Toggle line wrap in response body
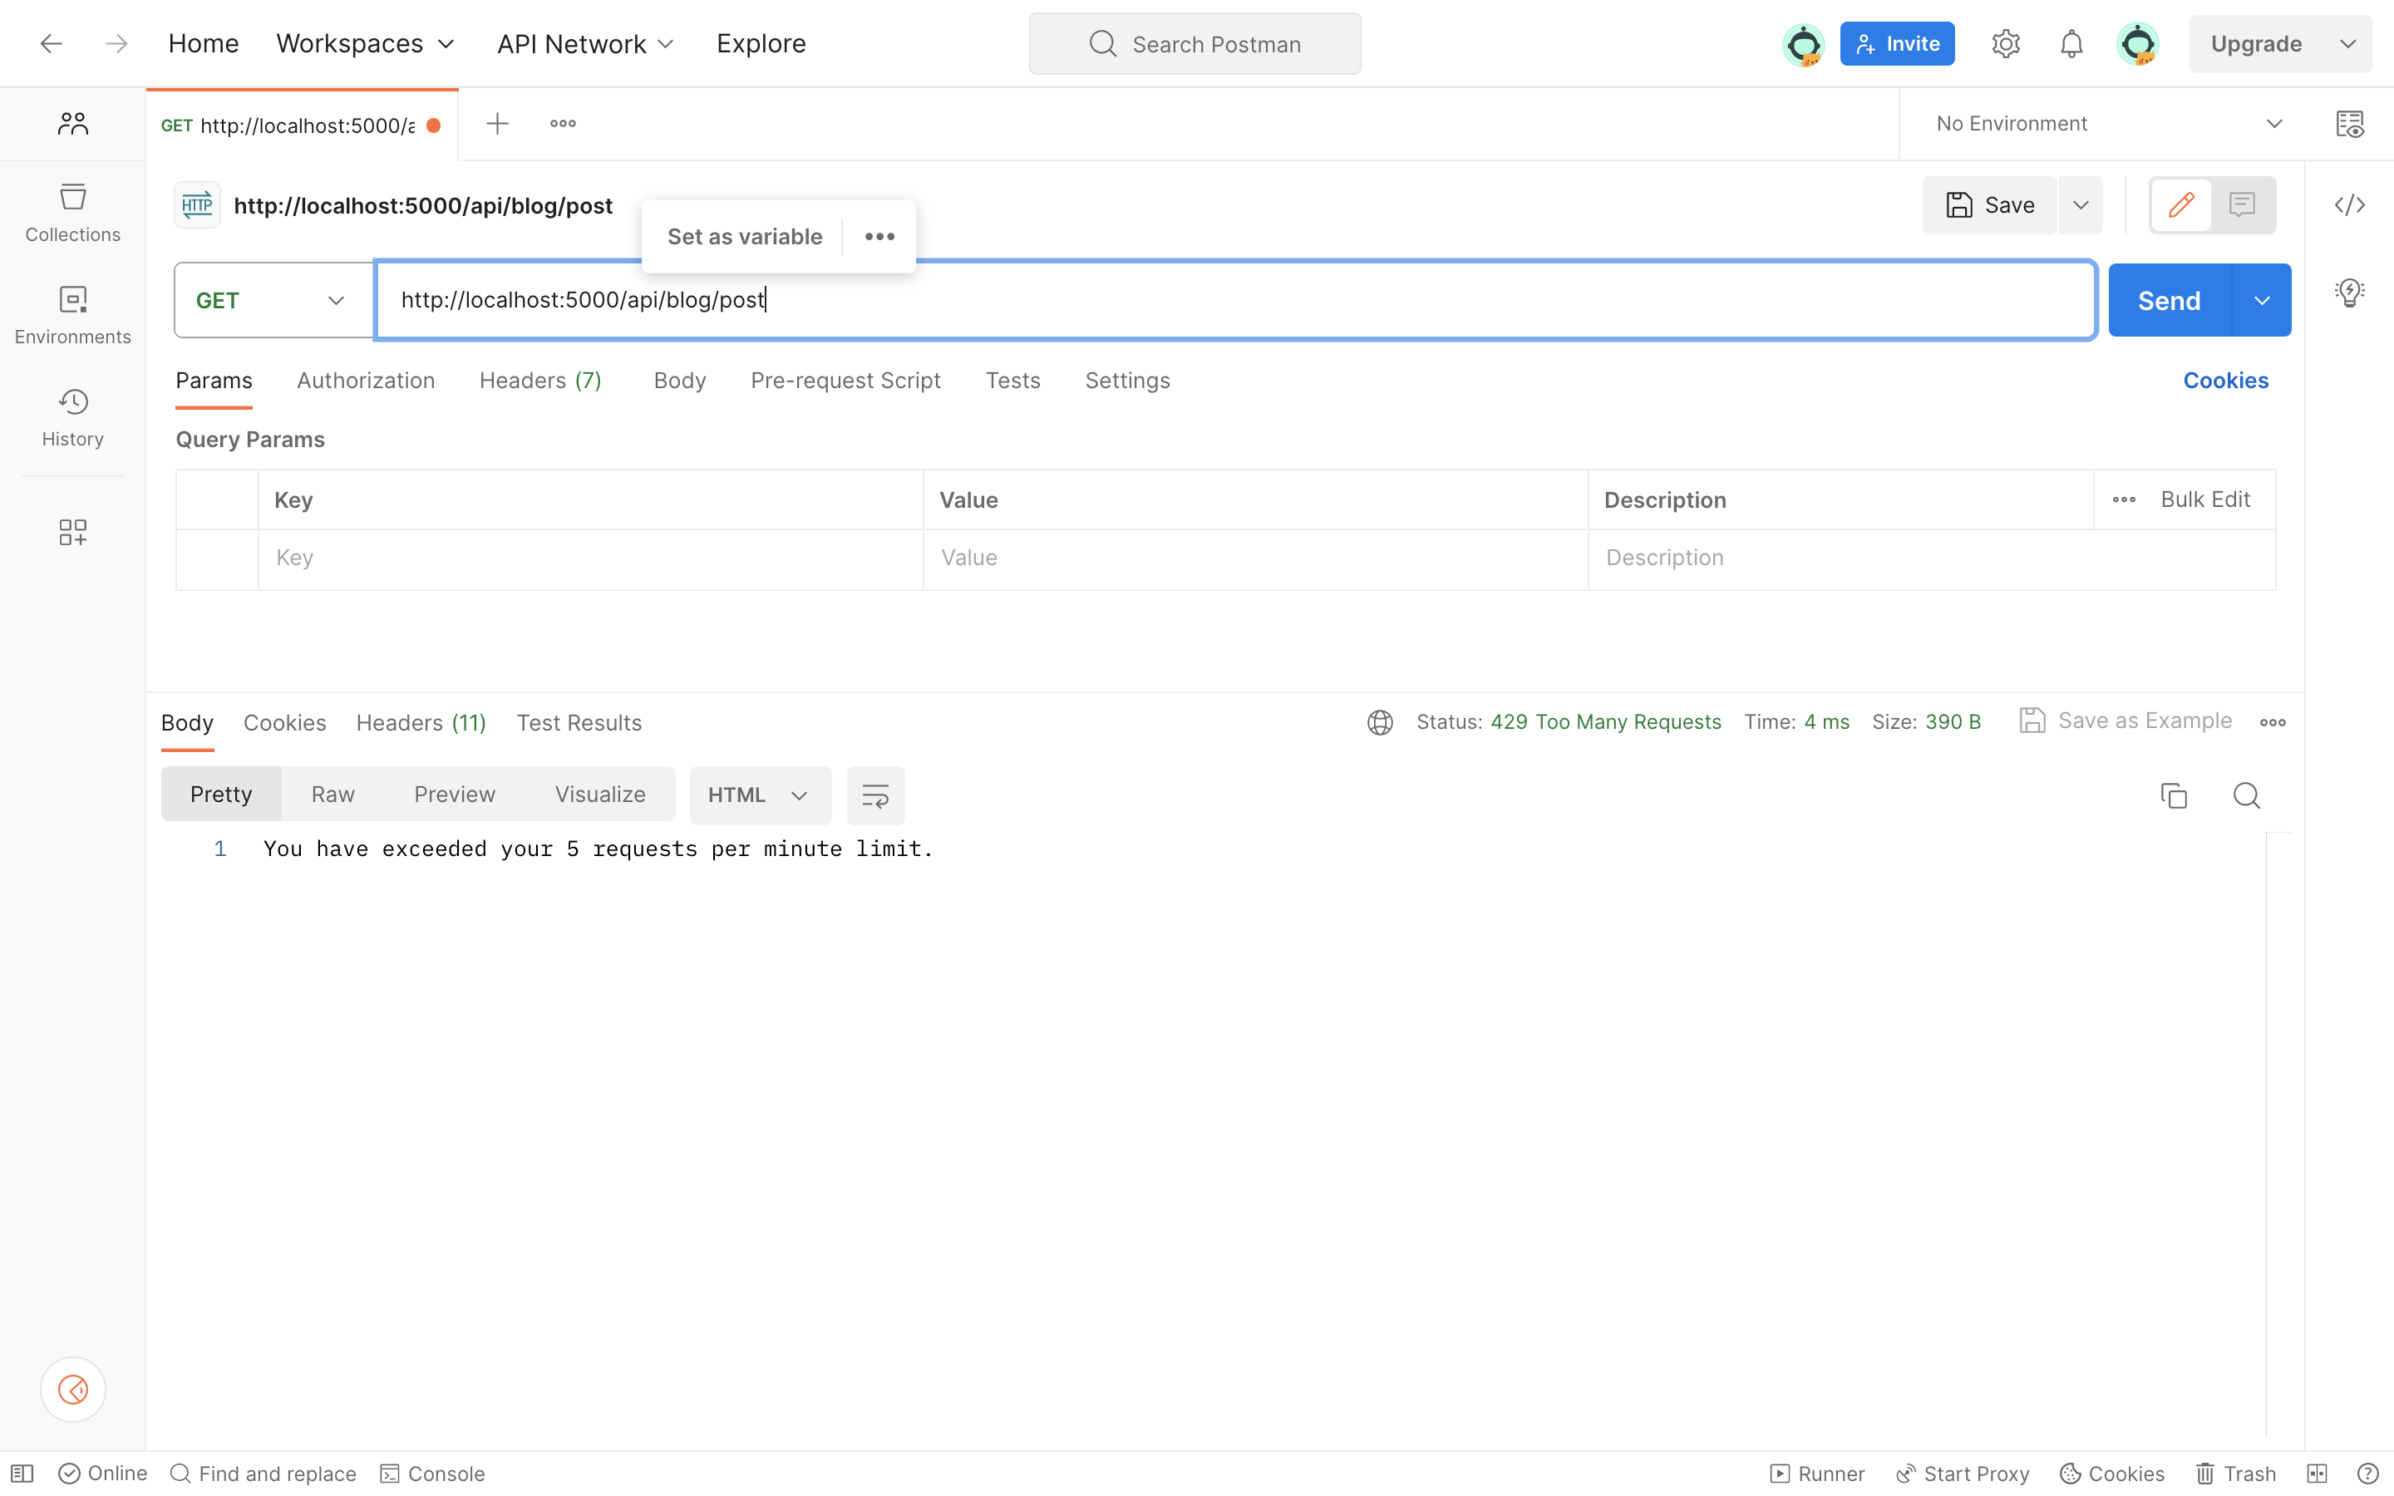The width and height of the screenshot is (2394, 1496). pos(875,795)
